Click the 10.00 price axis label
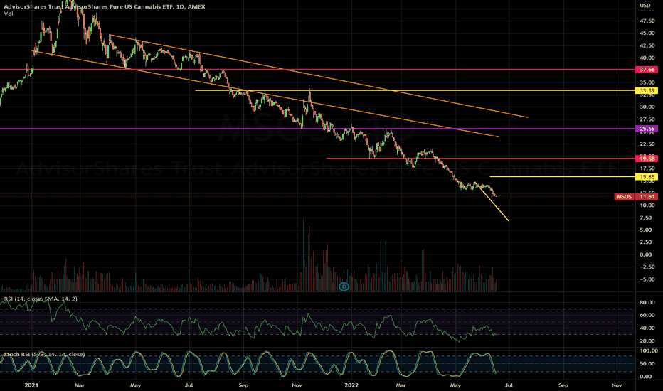This screenshot has height=391, width=663. tap(647, 205)
